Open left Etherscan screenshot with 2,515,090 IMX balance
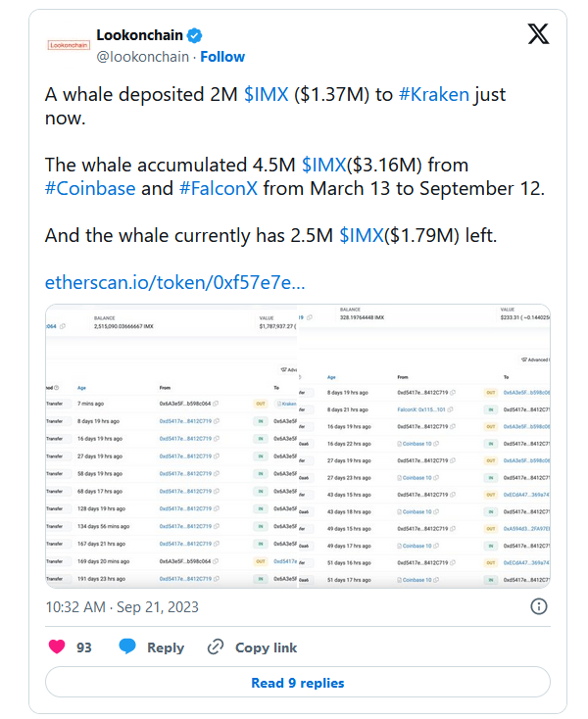 coord(171,446)
